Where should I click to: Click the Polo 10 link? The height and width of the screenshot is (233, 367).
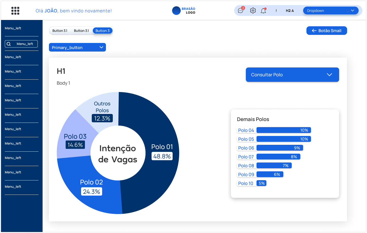coord(246,183)
